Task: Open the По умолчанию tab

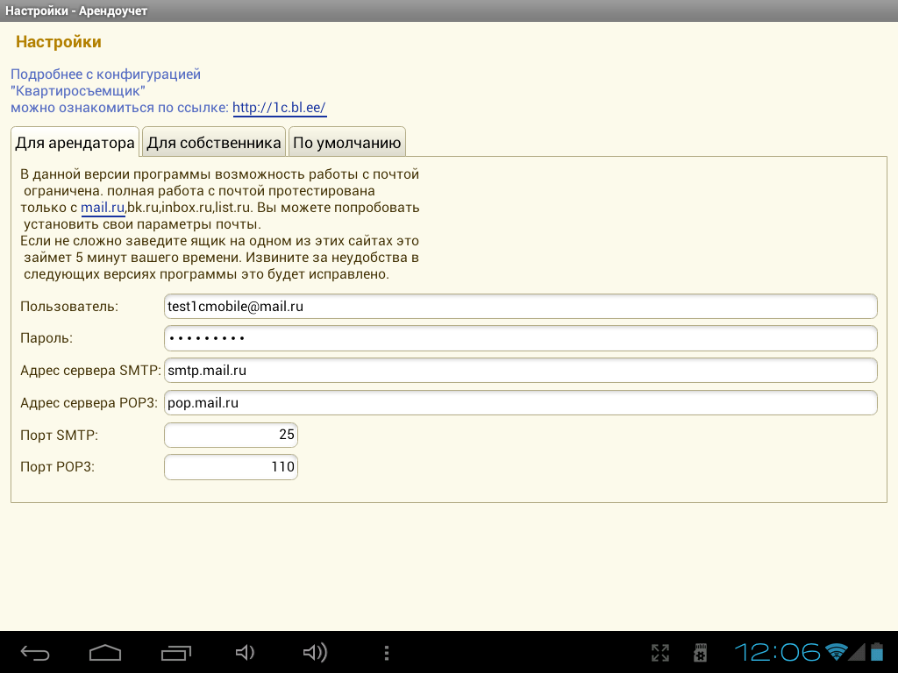Action: click(x=347, y=143)
